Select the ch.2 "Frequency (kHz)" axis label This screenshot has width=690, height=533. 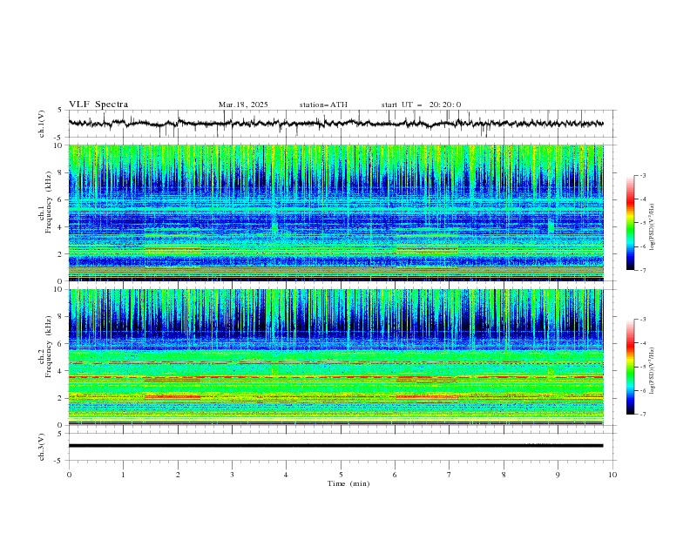pos(49,347)
